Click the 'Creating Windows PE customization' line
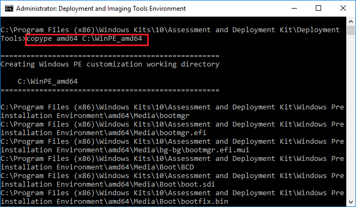 click(x=110, y=64)
